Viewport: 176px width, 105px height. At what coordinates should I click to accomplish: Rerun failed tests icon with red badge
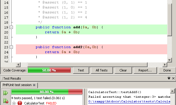6,101
